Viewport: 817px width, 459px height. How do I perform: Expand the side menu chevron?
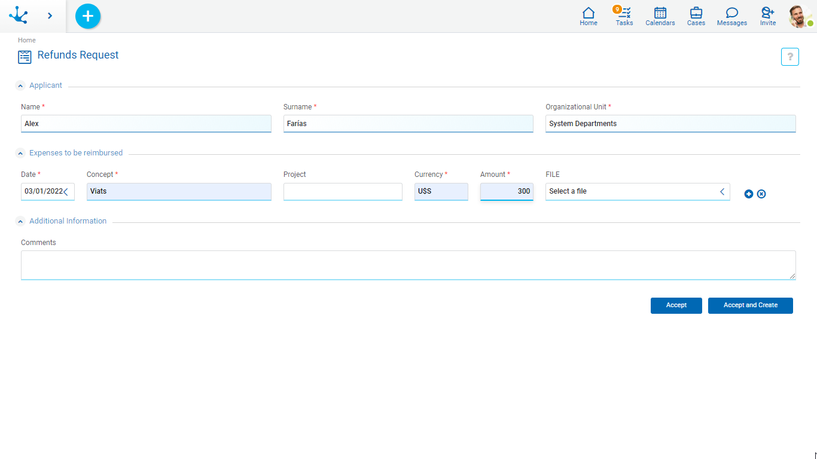pyautogui.click(x=50, y=16)
